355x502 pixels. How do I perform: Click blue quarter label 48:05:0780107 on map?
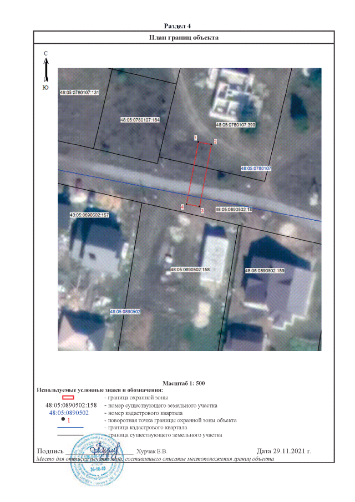[x=255, y=168]
